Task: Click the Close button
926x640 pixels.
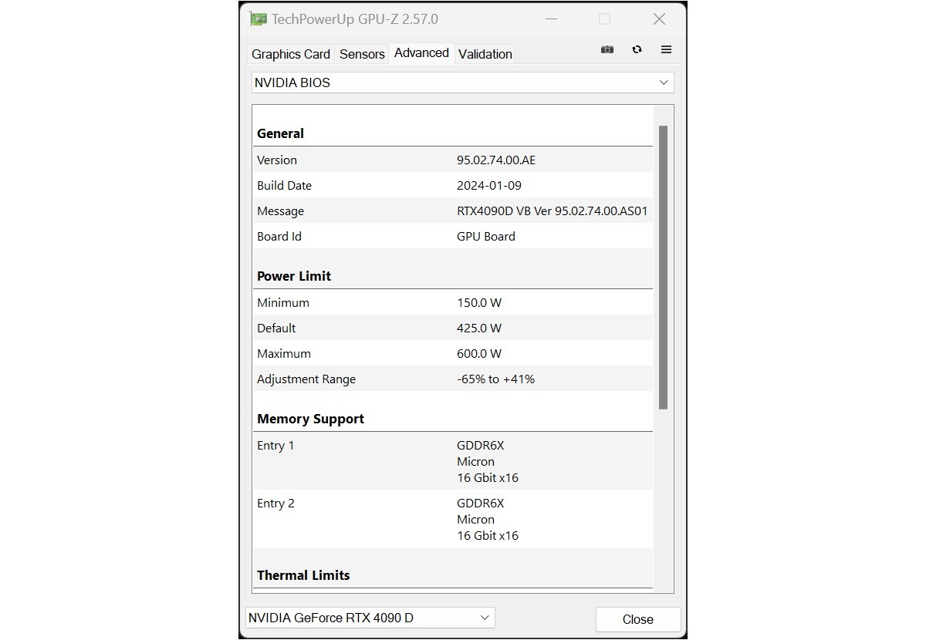Action: (x=638, y=619)
